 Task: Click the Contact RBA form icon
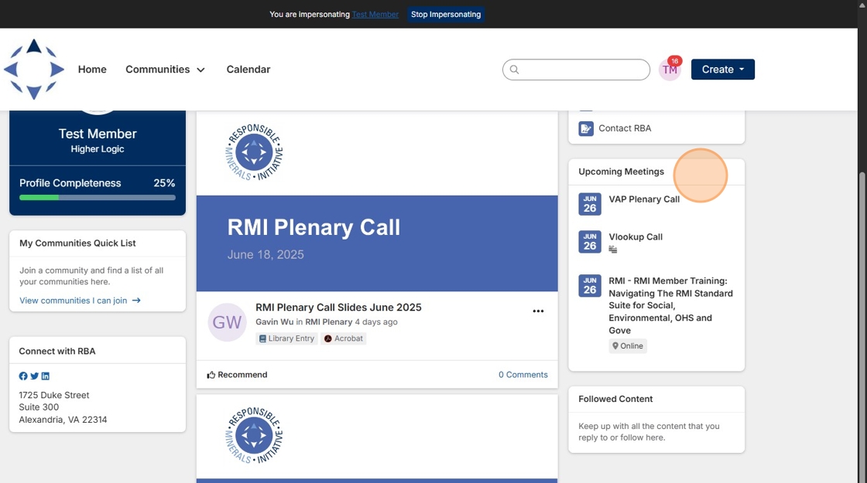(586, 128)
